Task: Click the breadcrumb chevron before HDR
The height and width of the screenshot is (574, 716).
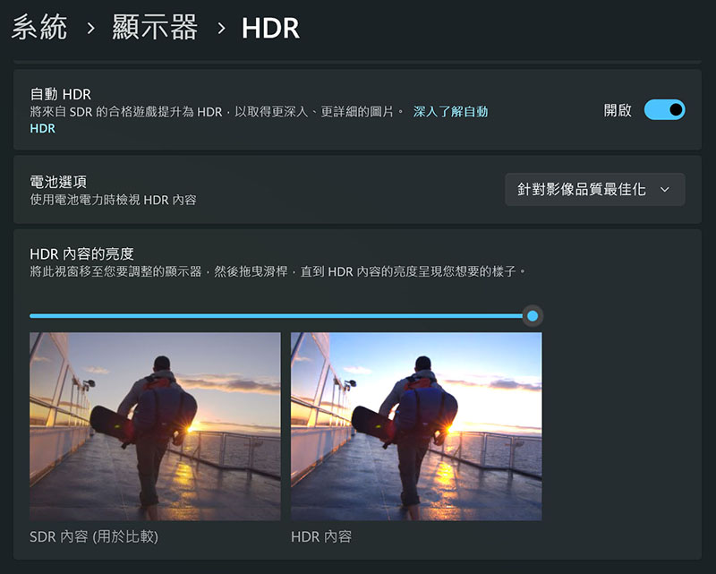Action: point(220,29)
